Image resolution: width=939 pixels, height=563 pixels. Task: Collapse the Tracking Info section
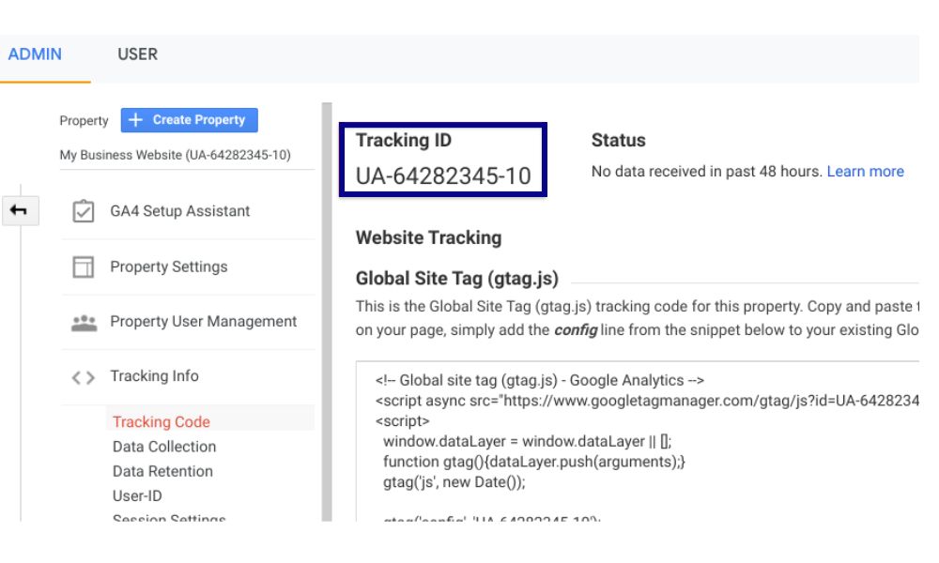pos(155,376)
